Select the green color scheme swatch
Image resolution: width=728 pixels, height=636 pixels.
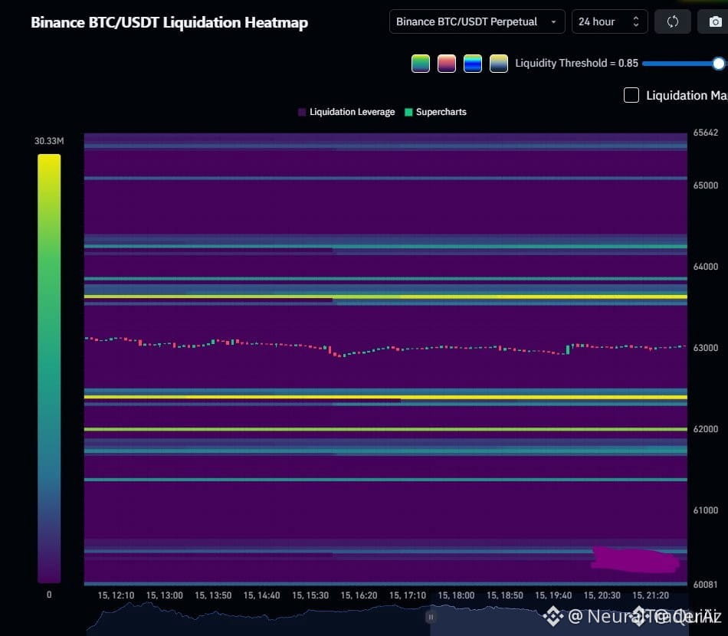pyautogui.click(x=421, y=64)
